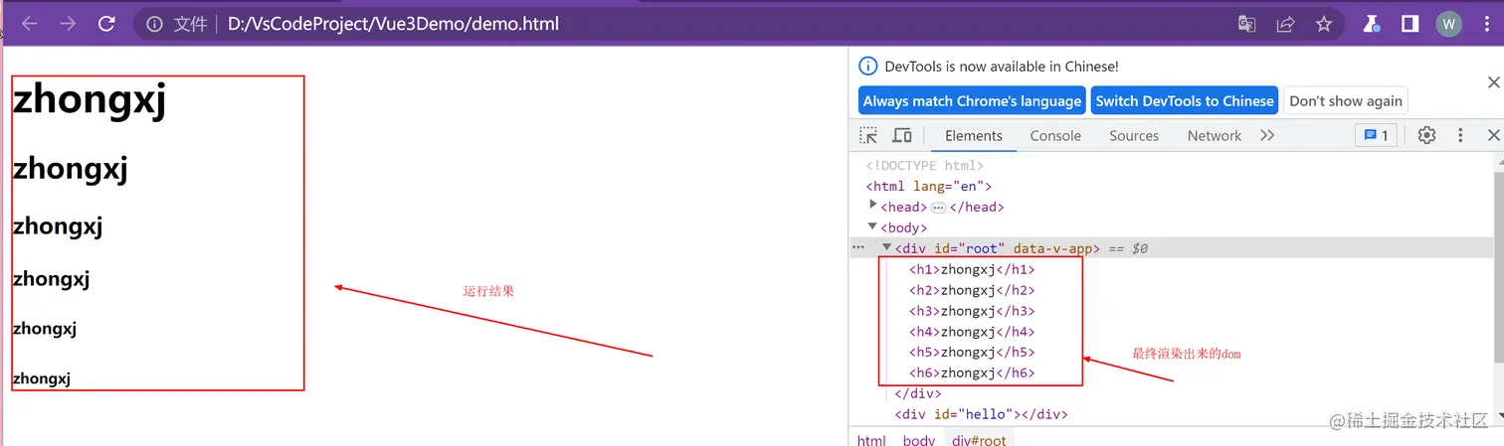This screenshot has height=446, width=1504.
Task: Click Don't show again
Action: 1346,100
